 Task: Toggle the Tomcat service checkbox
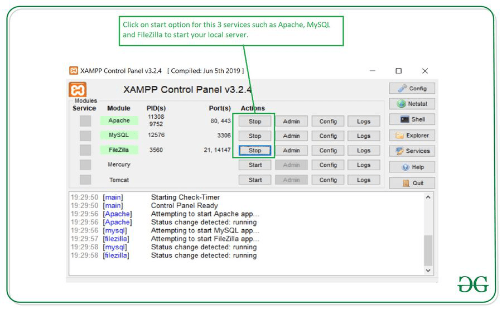(85, 180)
